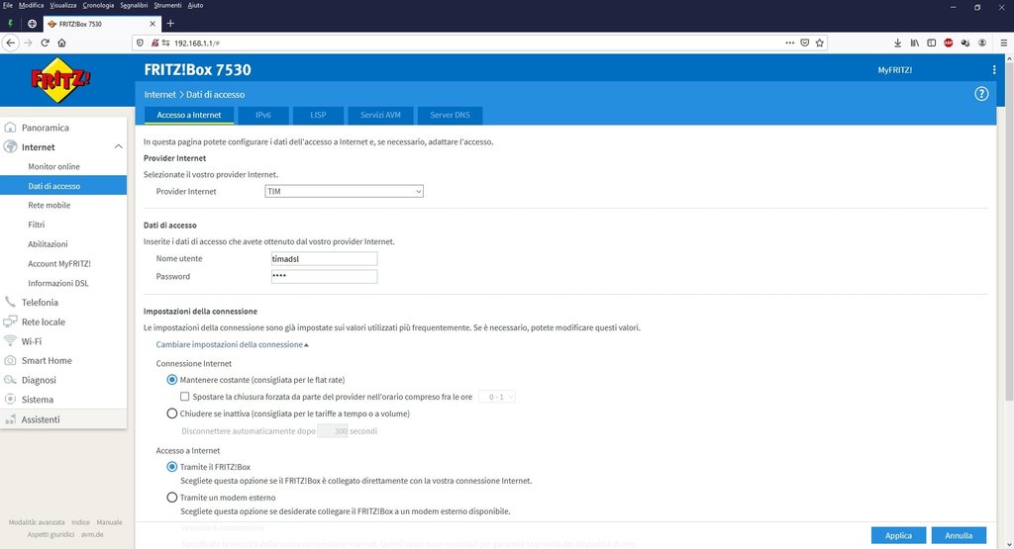This screenshot has width=1014, height=549.
Task: Go to the browser home icon
Action: tap(61, 43)
